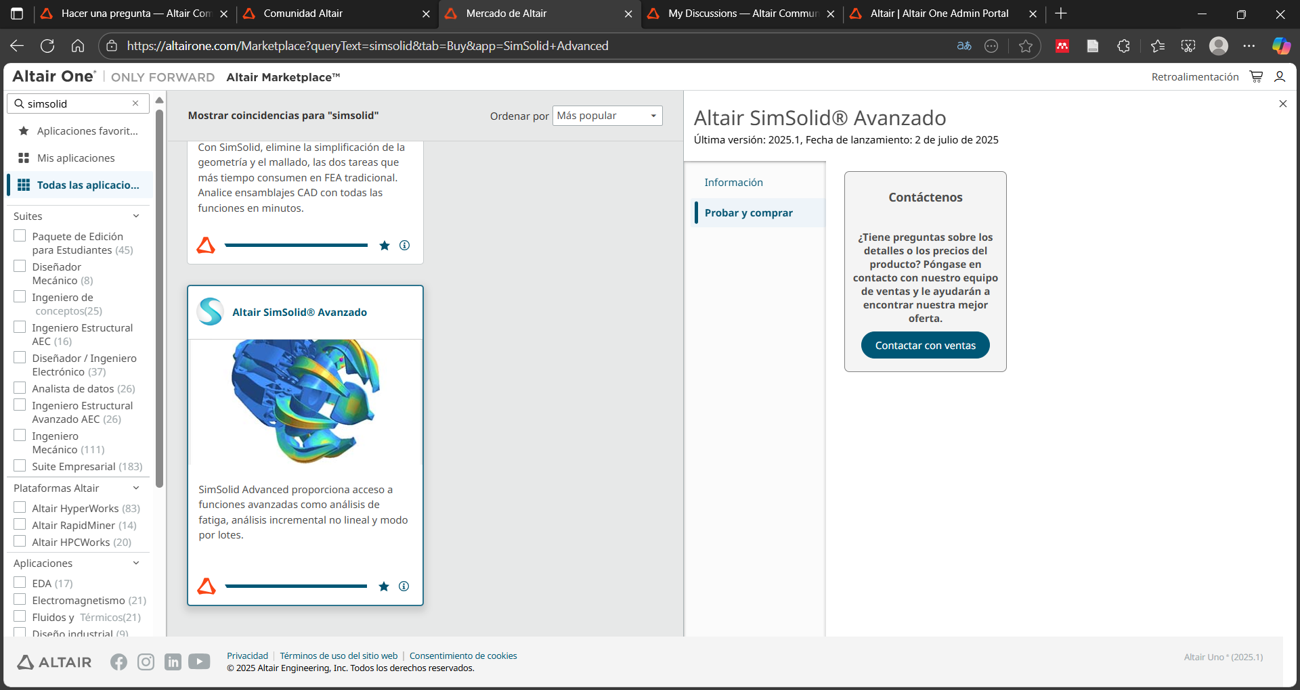Check the Analista de datos filter

click(x=20, y=388)
